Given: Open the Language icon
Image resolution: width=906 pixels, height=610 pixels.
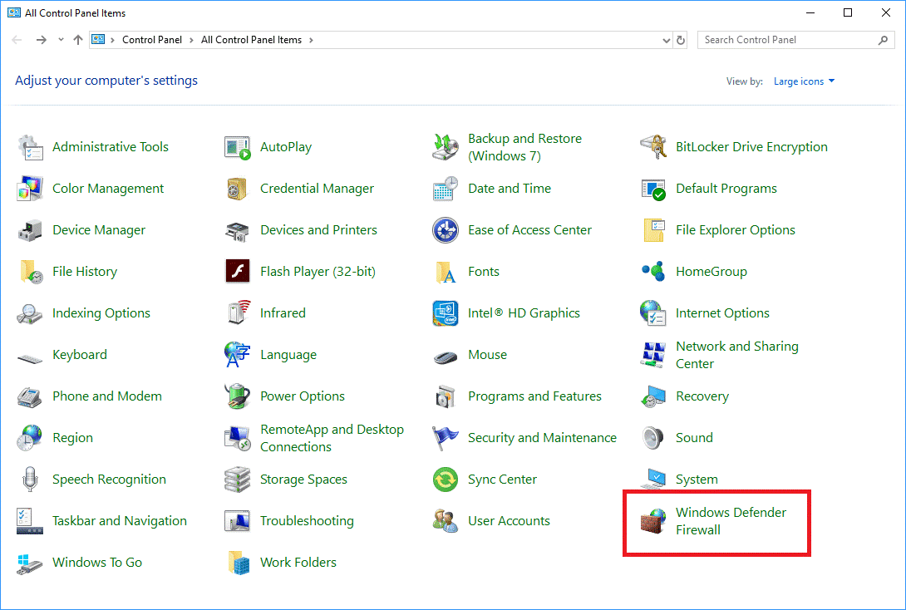Looking at the screenshot, I should (238, 354).
